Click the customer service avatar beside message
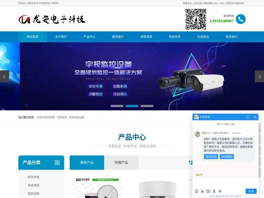This screenshot has width=264, height=198. click(197, 134)
